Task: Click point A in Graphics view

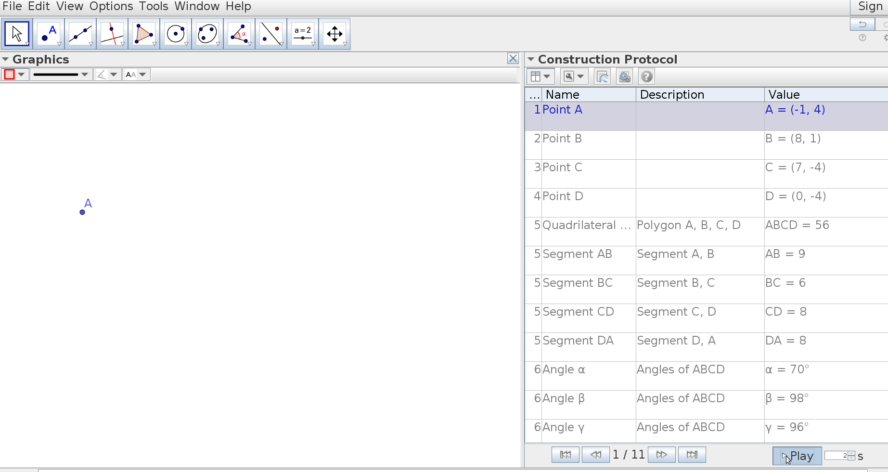Action: [82, 212]
